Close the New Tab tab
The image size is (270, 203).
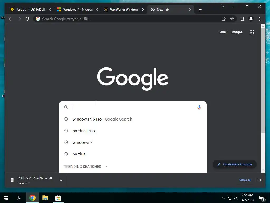coord(190,10)
